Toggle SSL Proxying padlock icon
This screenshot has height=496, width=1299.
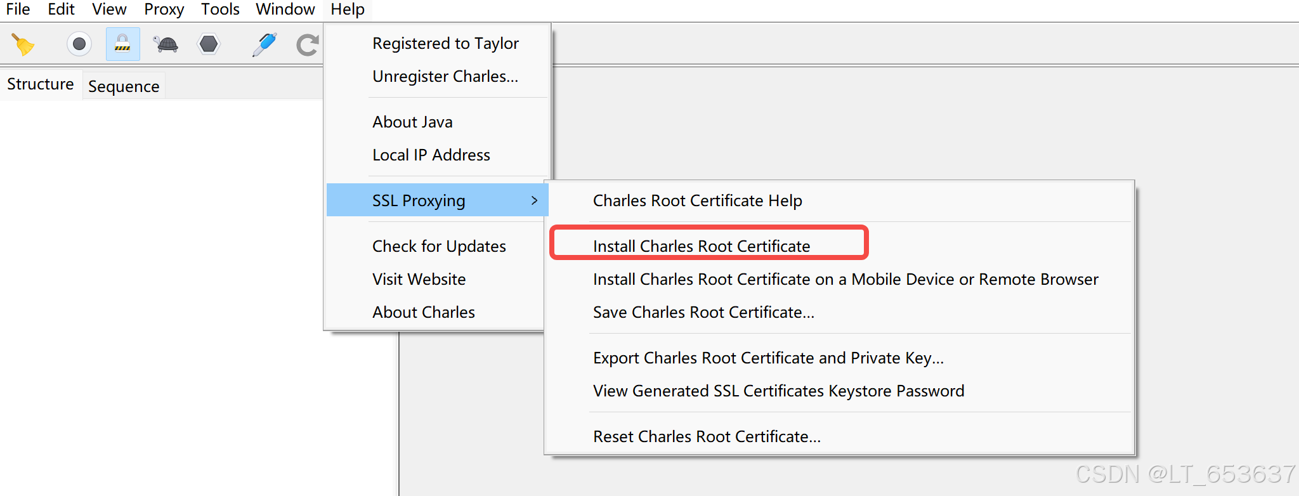click(x=122, y=44)
